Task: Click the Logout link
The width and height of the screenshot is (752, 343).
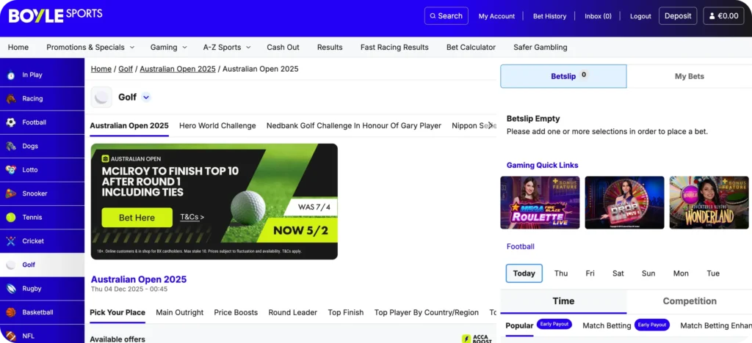Action: [x=640, y=16]
